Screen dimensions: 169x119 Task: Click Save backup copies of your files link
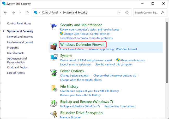click(x=89, y=91)
